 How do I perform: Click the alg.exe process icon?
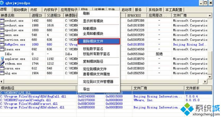pyautogui.click(x=2, y=73)
